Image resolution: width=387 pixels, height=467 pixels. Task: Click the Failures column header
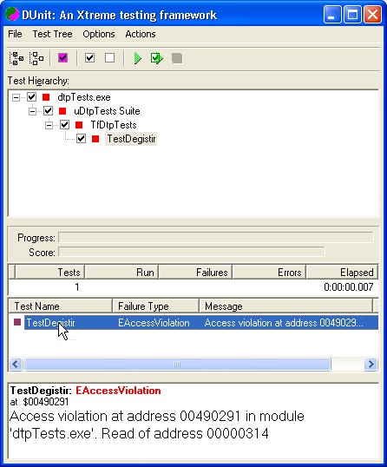pyautogui.click(x=195, y=273)
